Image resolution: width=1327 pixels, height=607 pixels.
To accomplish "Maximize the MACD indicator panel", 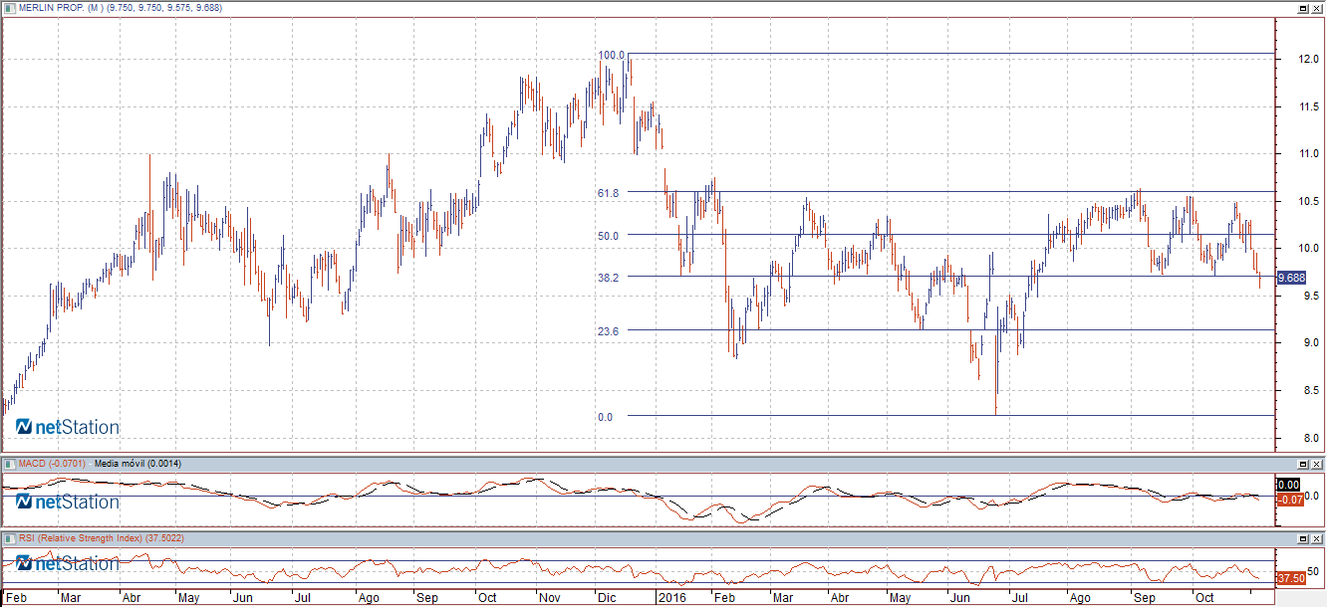I will [x=1302, y=464].
